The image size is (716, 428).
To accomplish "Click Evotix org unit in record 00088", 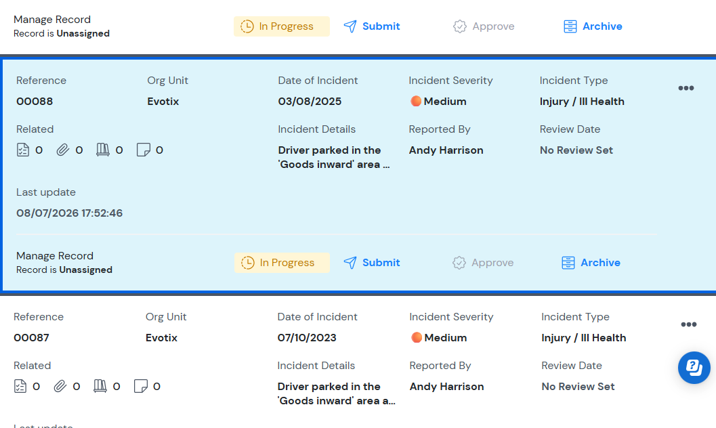I will 163,102.
